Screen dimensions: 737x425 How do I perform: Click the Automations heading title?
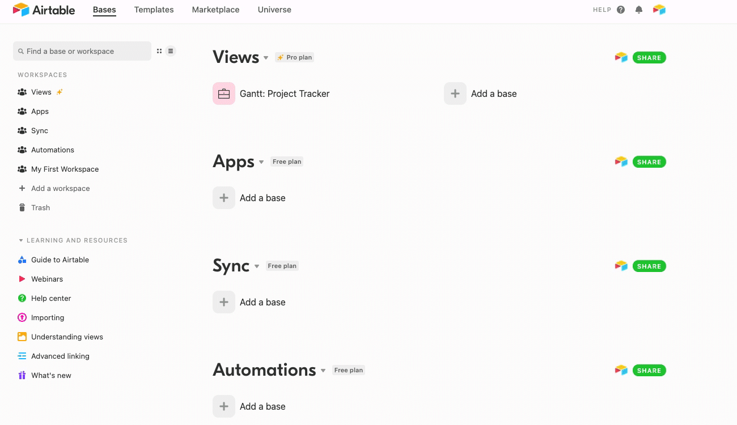(264, 370)
